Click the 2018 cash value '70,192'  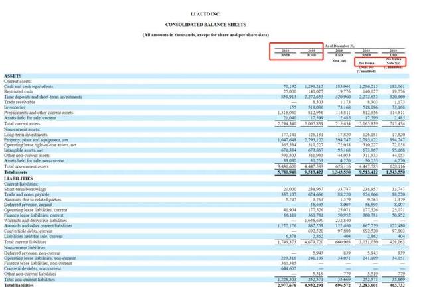(290, 87)
